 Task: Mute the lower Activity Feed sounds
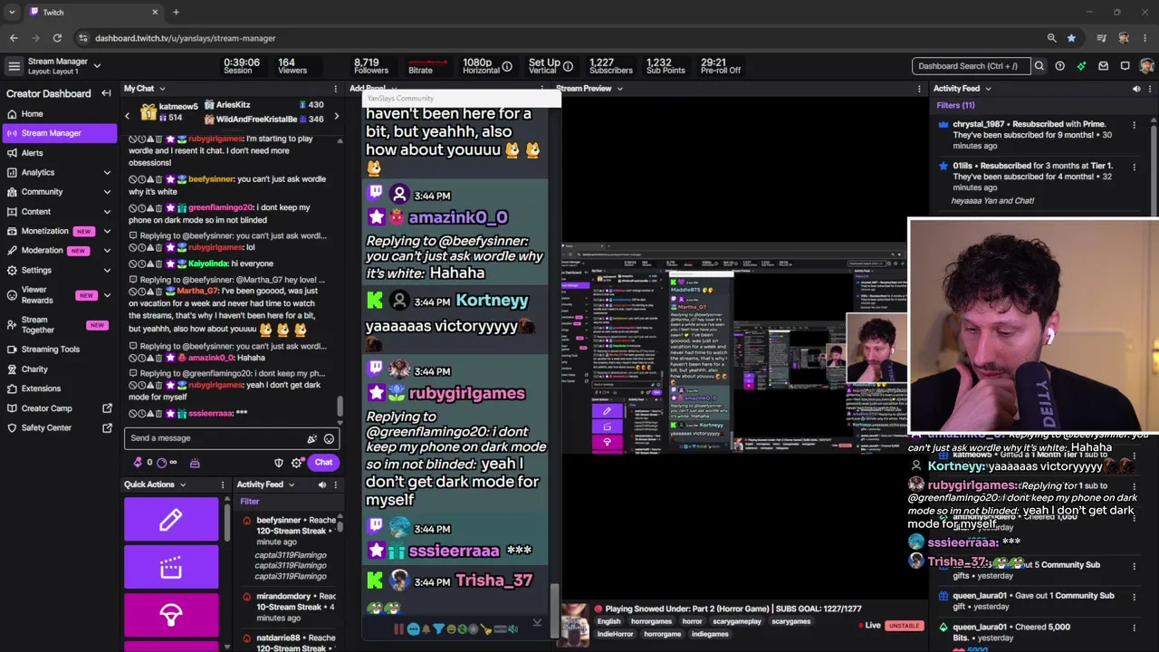322,485
